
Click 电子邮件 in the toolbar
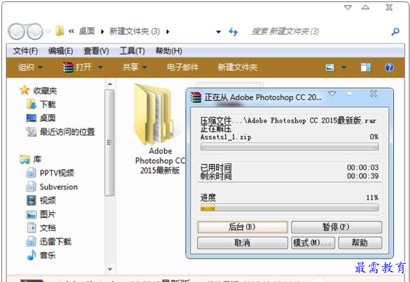183,68
